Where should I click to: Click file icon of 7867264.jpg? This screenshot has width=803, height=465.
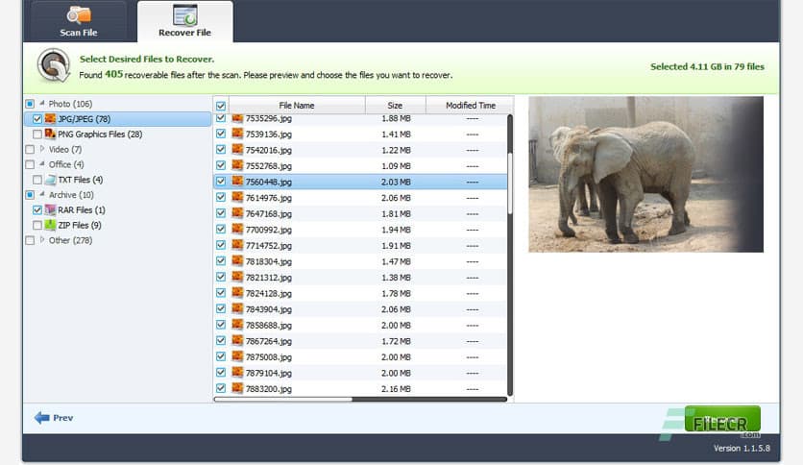[x=237, y=340]
